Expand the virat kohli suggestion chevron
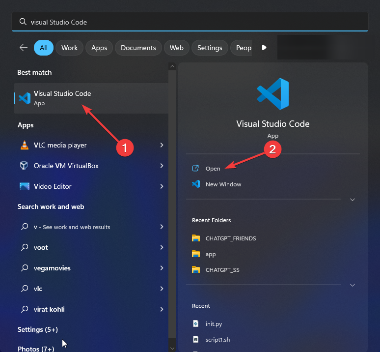The width and height of the screenshot is (380, 352). [x=162, y=309]
